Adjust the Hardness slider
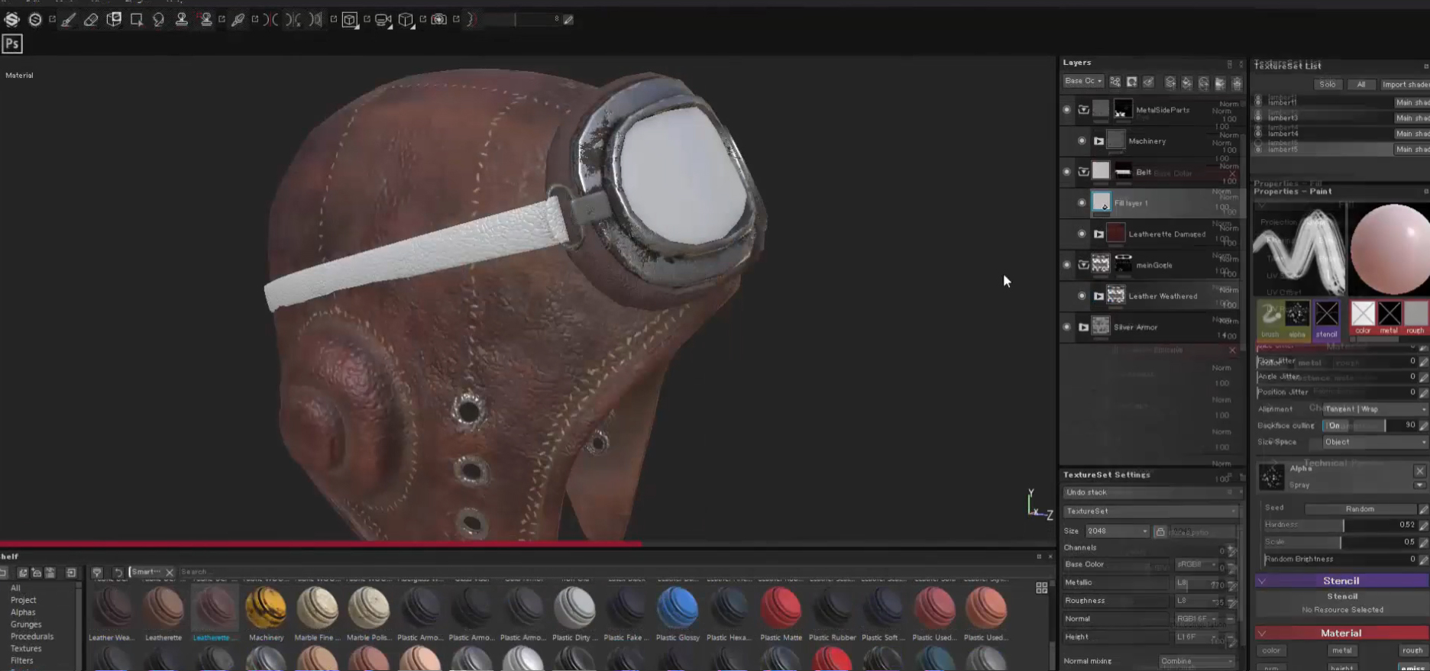Image resolution: width=1430 pixels, height=671 pixels. pyautogui.click(x=1342, y=525)
